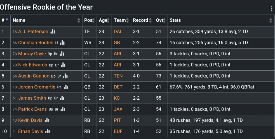Click stats chart icon for Austin Gannon

pos(65,76)
